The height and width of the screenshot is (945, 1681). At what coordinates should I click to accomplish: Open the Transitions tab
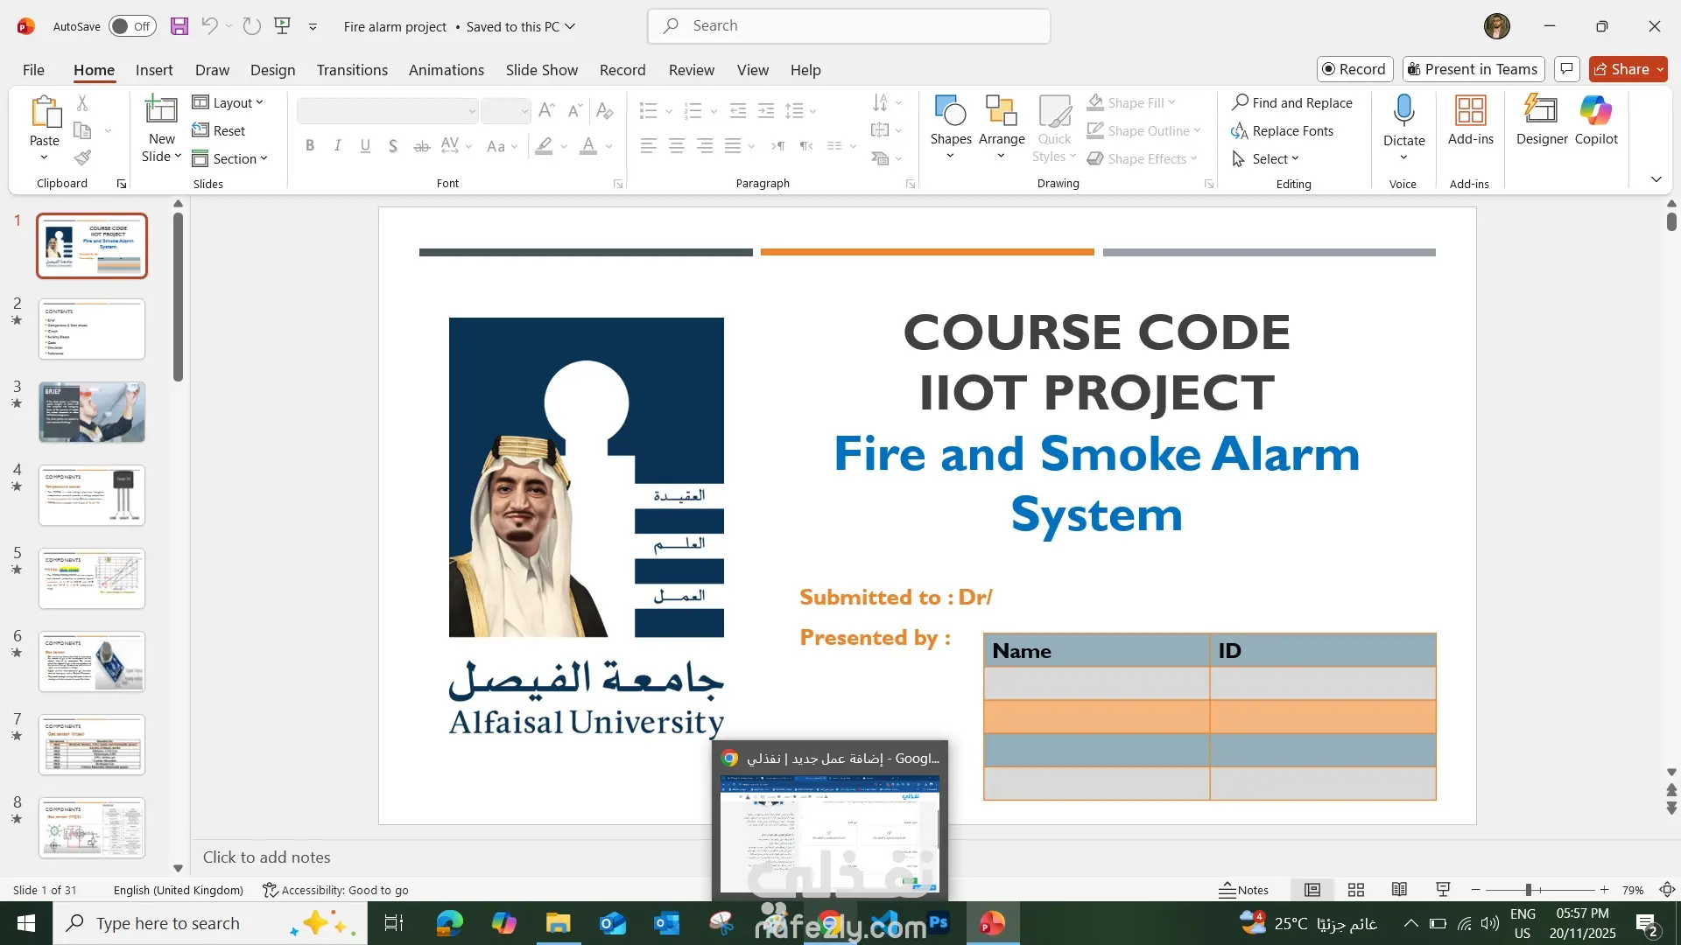tap(352, 70)
